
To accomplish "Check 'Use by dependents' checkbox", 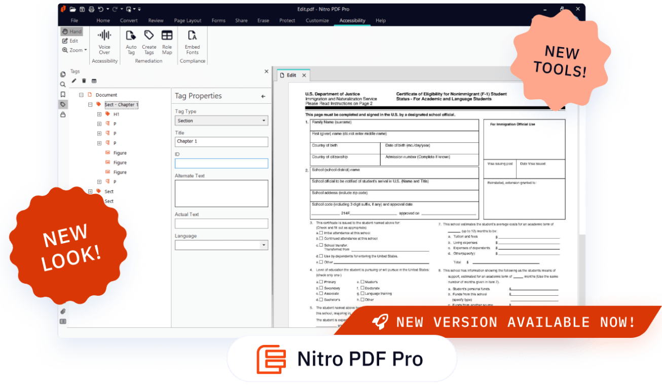I will click(x=321, y=256).
